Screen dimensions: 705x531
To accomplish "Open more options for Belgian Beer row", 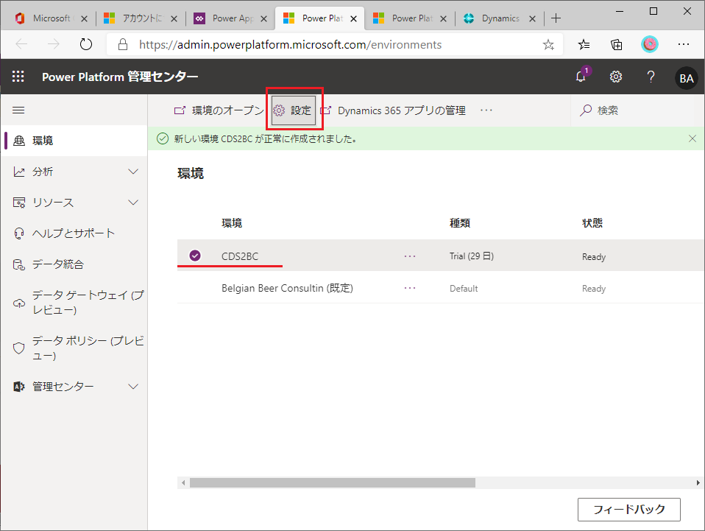I will pos(410,288).
